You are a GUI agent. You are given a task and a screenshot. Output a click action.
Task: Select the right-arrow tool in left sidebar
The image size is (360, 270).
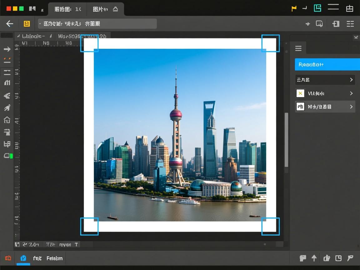(x=7, y=49)
